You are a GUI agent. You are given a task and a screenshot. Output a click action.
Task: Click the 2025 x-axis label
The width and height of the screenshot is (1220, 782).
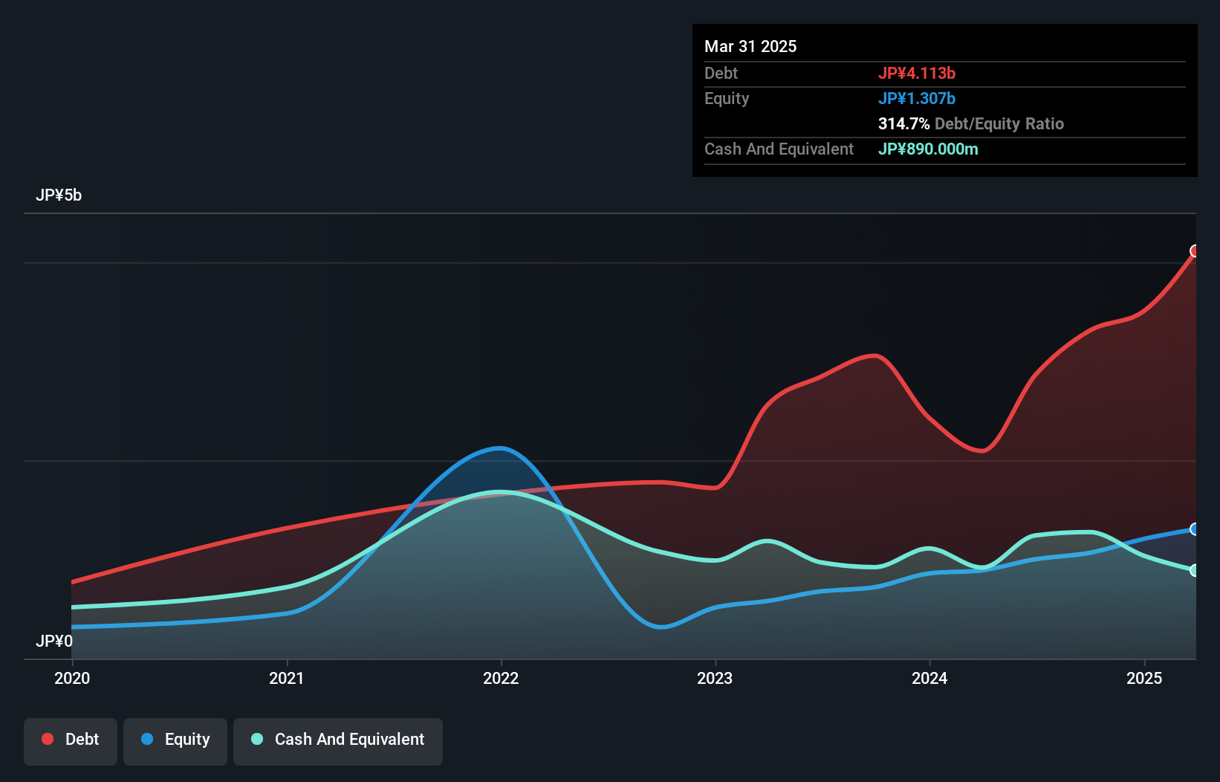(x=1144, y=678)
